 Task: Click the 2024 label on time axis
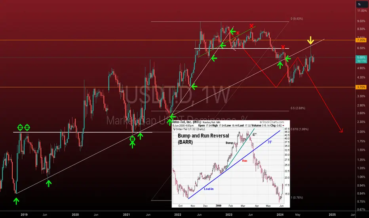[x=280, y=215]
